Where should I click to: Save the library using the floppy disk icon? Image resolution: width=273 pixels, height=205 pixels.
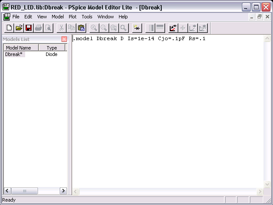[29, 28]
